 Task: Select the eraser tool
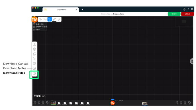pyautogui.click(x=59, y=19)
